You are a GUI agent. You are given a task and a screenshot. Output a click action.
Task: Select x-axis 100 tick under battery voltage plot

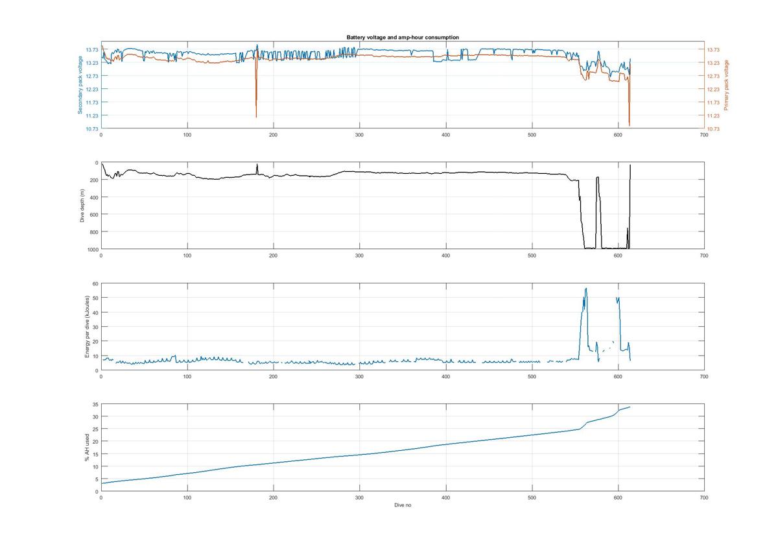pyautogui.click(x=187, y=135)
